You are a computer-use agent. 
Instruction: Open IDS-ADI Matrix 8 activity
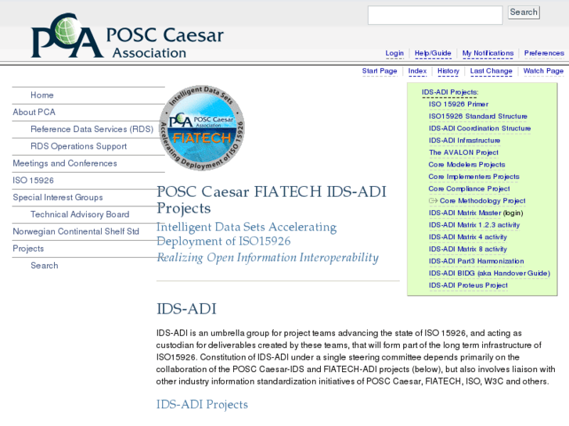tap(468, 249)
